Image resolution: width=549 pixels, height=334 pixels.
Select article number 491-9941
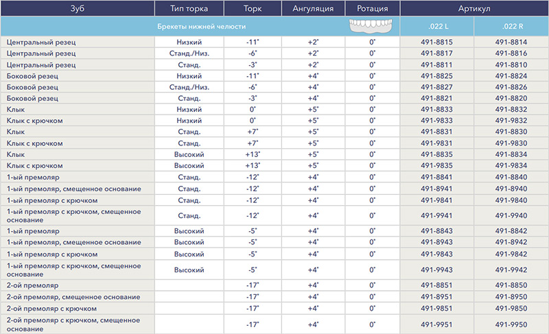pos(436,215)
